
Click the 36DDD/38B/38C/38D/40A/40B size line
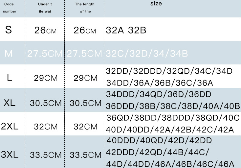173,107
